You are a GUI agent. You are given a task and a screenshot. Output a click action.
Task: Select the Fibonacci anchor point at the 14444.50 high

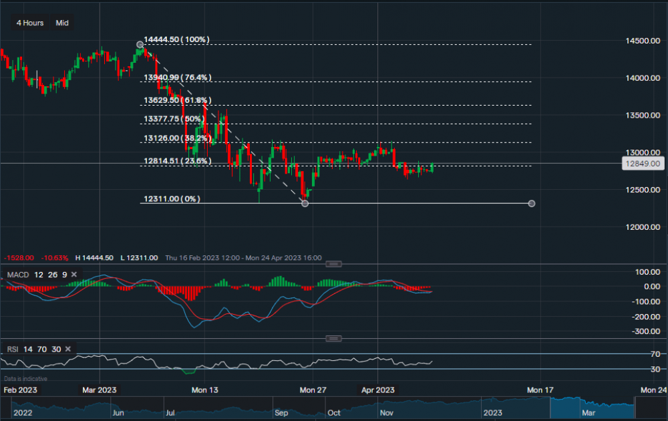(x=140, y=45)
